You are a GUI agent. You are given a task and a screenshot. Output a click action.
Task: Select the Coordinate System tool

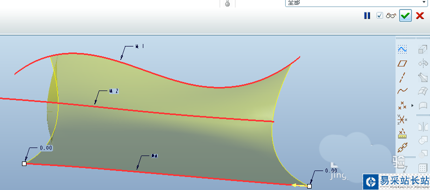[403, 119]
